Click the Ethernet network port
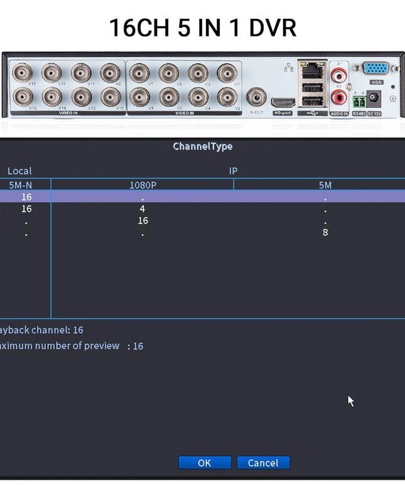Viewport: 405px width, 486px height. 308,72
